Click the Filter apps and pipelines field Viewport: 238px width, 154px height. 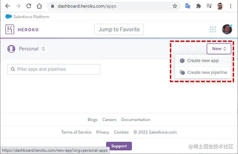(54, 69)
